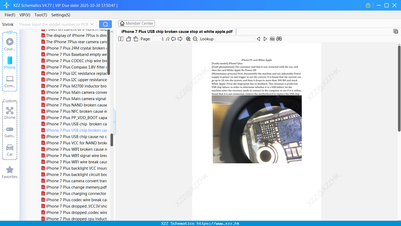Open 'iPhone 7 Plus I2C upper resistance' file
This screenshot has height=226, width=401.
pyautogui.click(x=74, y=80)
